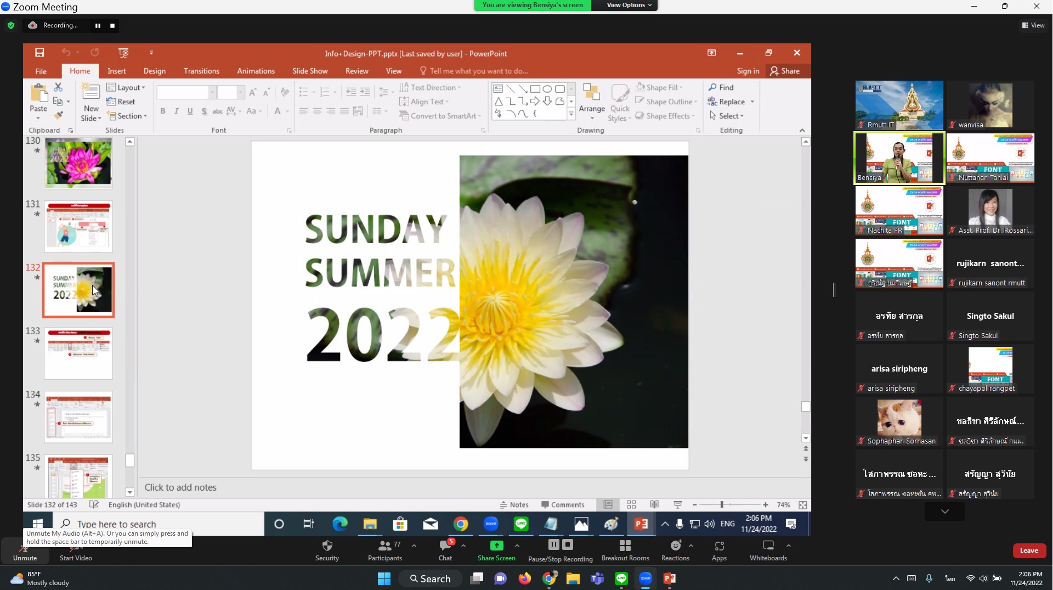Open View Options in Zoom banner
The height and width of the screenshot is (590, 1053).
(x=629, y=5)
